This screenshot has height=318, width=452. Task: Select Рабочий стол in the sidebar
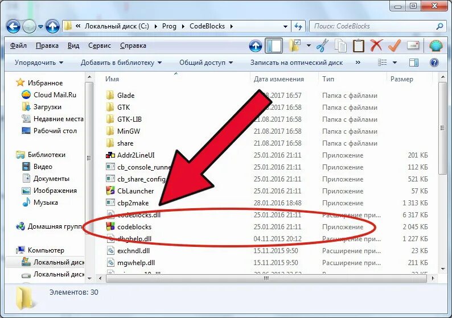tap(50, 131)
